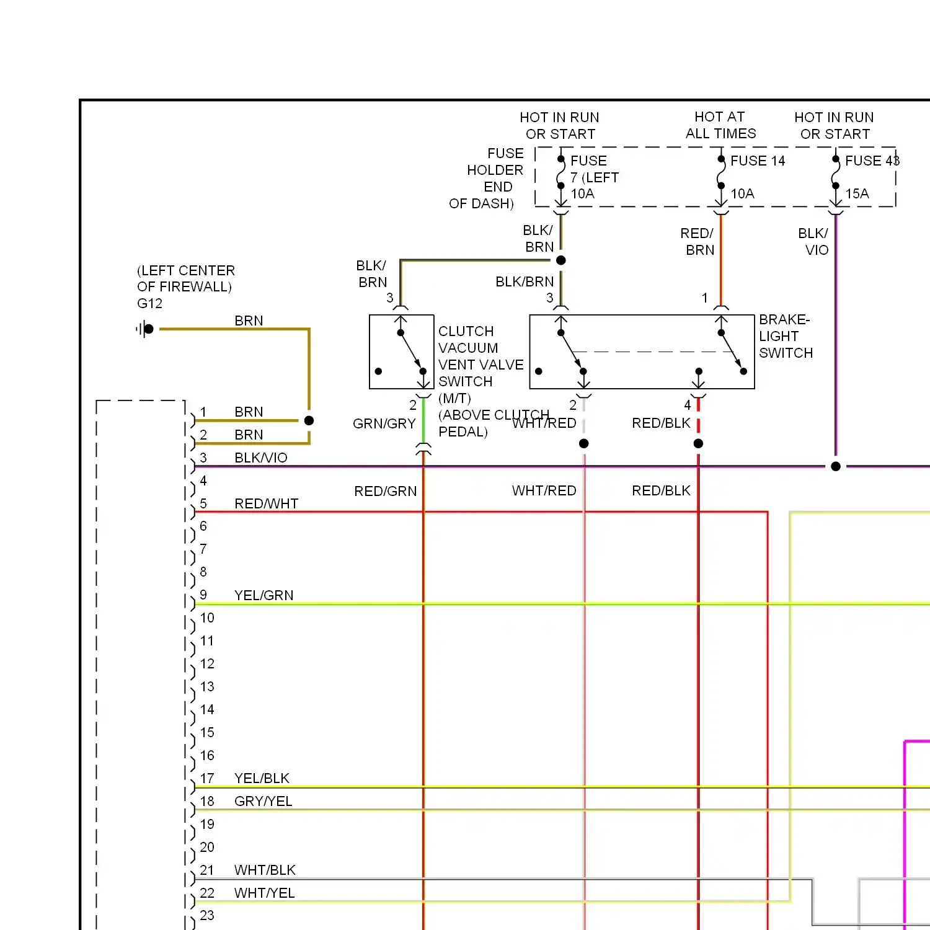
Task: Select the clutch vacuum vent valve switch box
Action: 402,352
